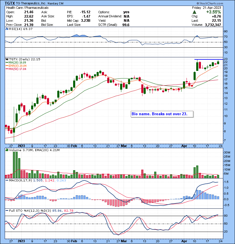Click the 'Apr' label on price axis
The image size is (235, 244).
pos(184,146)
